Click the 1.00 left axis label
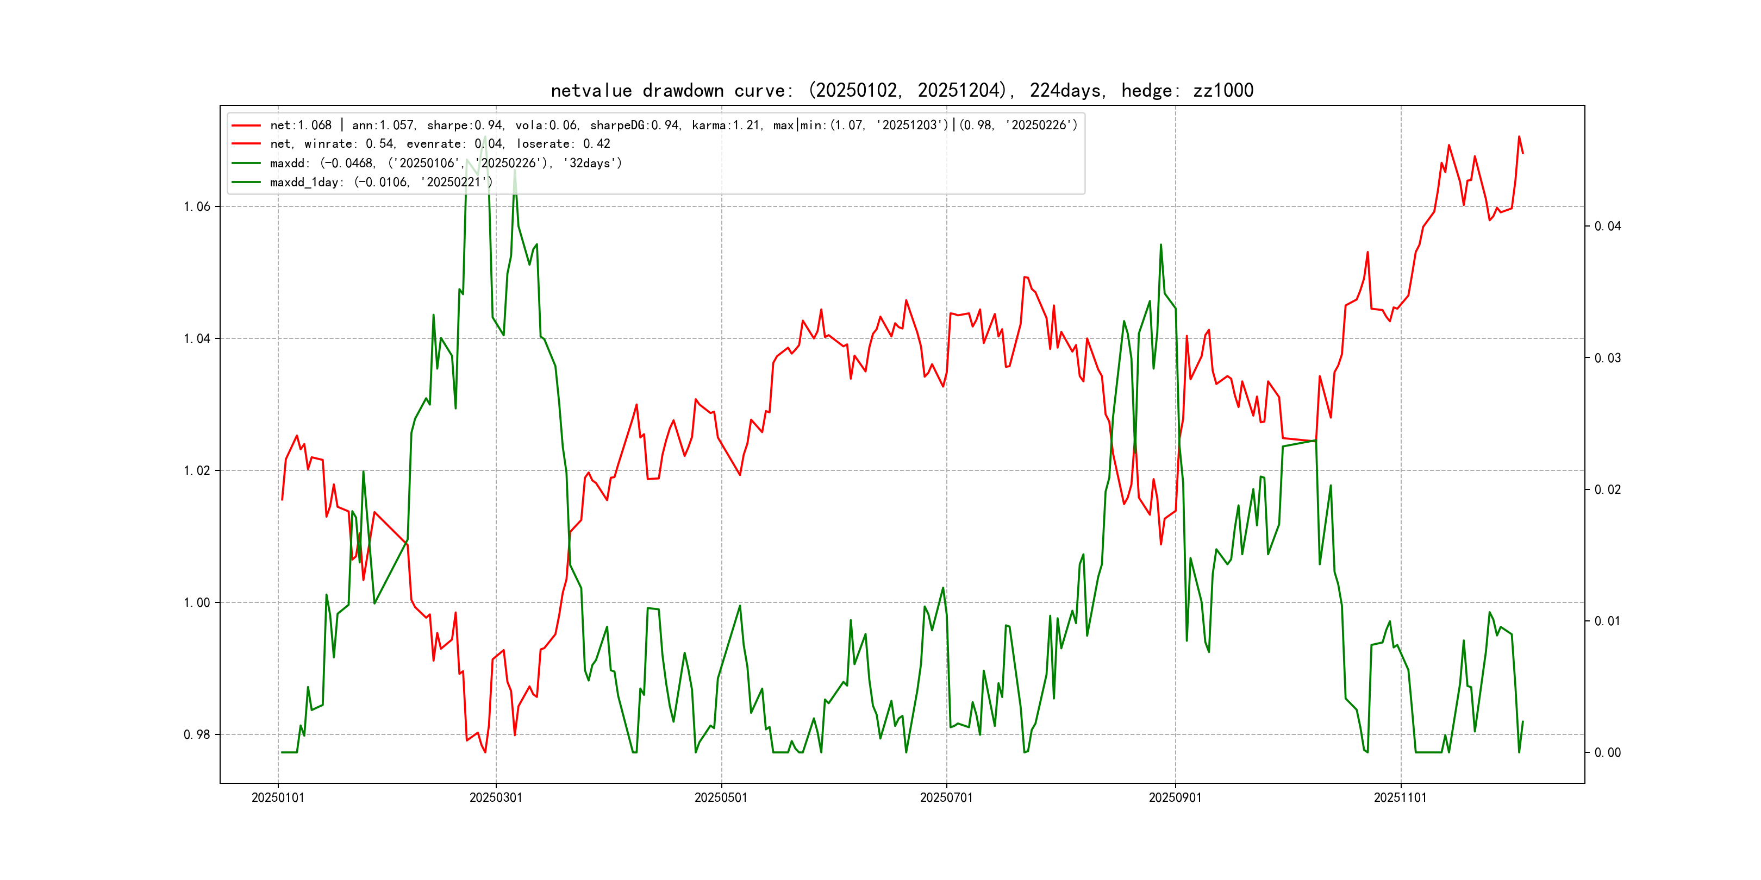Screen dimensions: 1761x880 [197, 602]
